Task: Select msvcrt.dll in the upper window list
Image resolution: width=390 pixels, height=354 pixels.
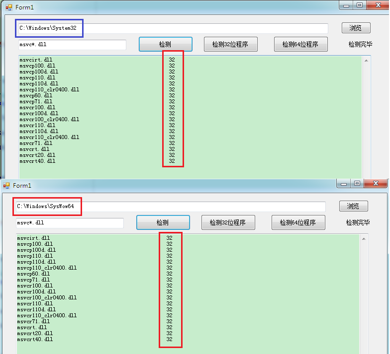Action: click(x=35, y=149)
